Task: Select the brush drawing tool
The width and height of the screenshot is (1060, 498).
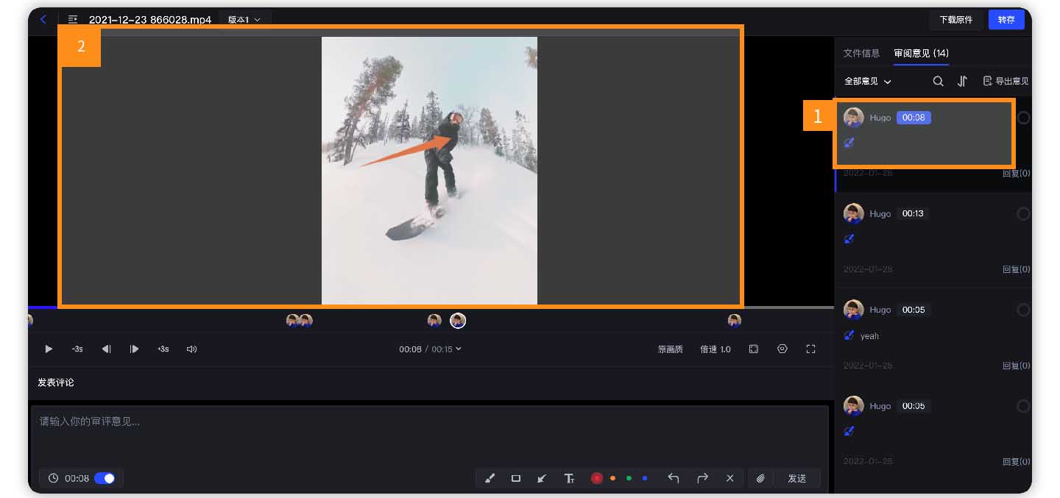Action: pos(490,478)
